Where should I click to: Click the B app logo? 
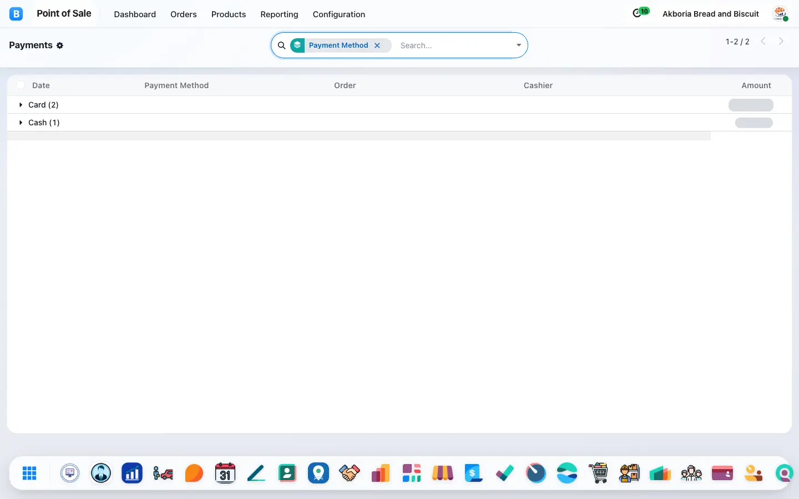point(16,14)
